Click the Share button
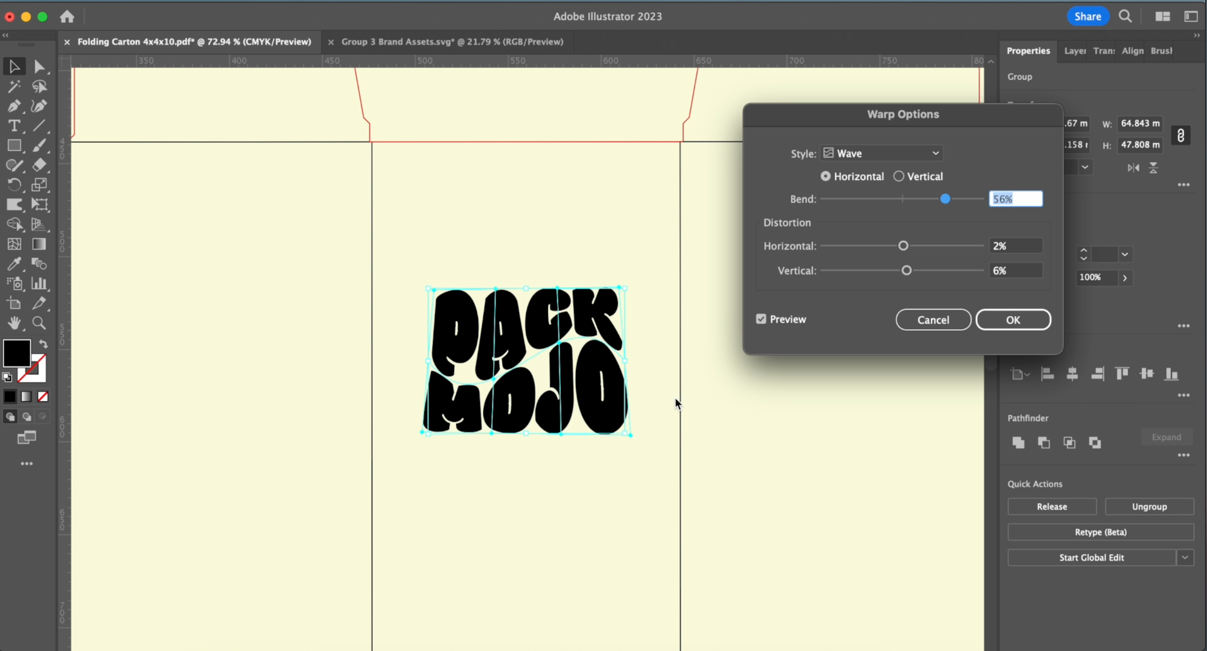Image resolution: width=1207 pixels, height=651 pixels. click(x=1088, y=16)
